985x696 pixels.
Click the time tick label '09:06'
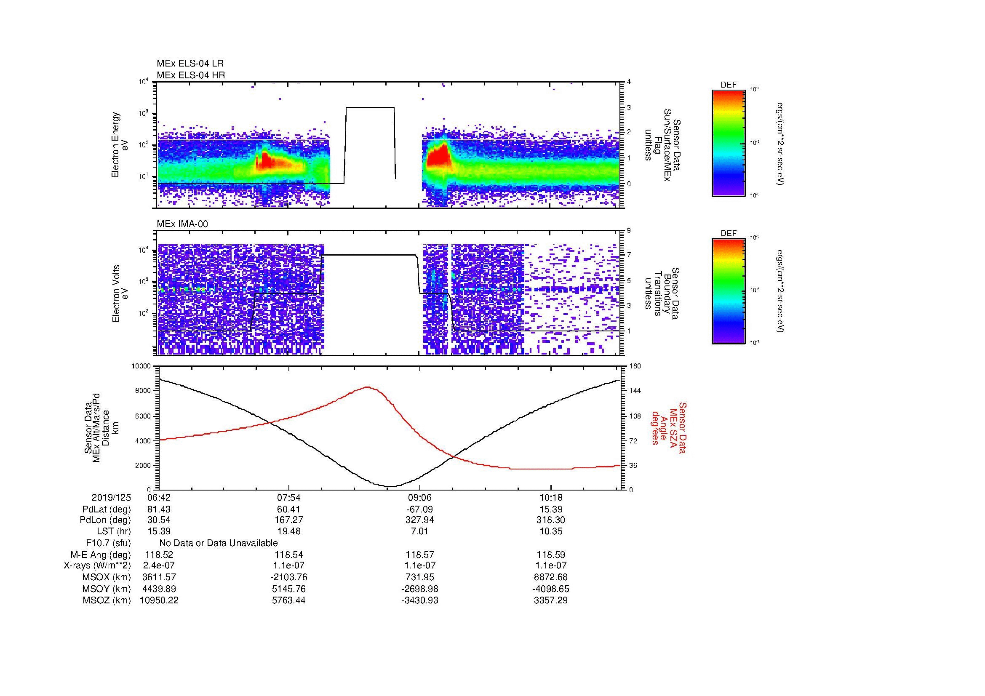click(x=419, y=498)
